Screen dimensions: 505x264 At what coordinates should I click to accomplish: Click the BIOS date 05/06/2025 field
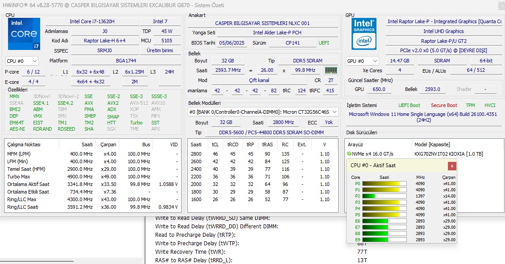coord(232,43)
